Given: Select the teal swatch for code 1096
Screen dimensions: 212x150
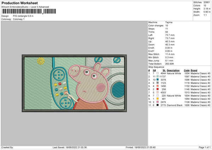Looking at the screenshot, I should [x=158, y=80].
